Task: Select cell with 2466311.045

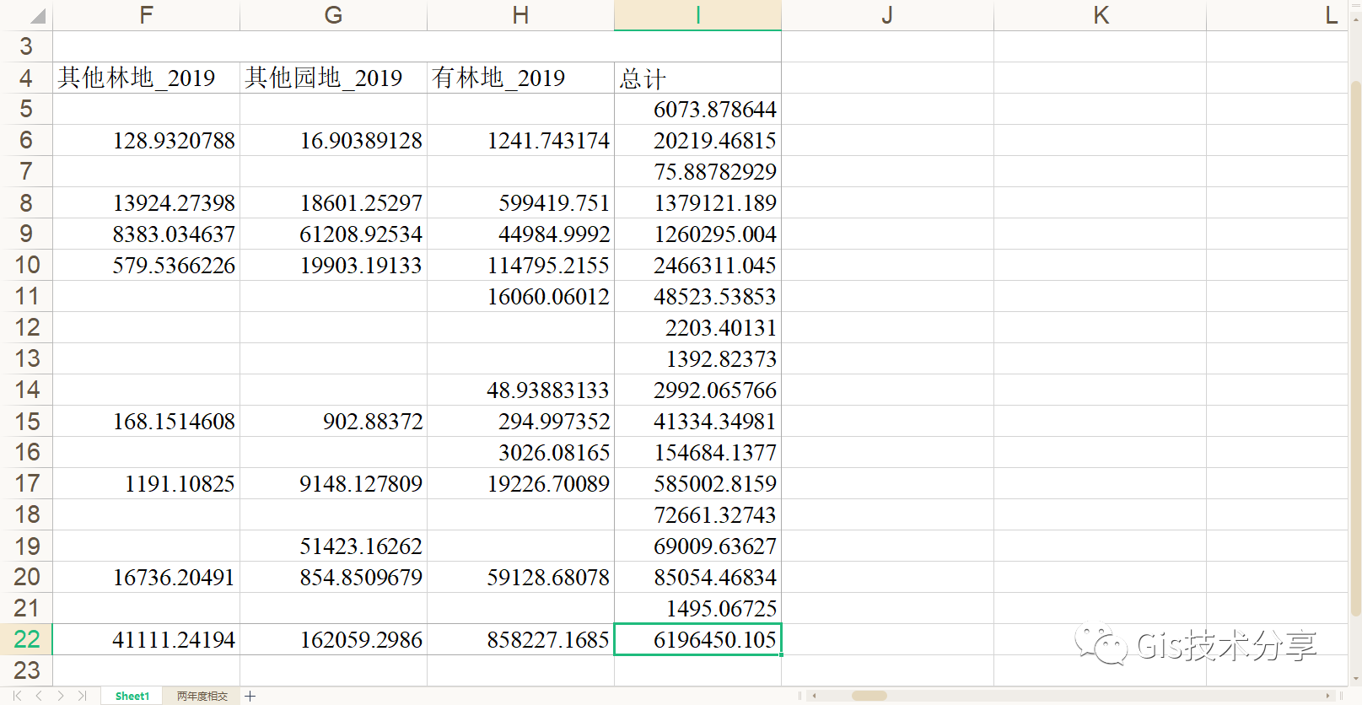Action: click(698, 265)
